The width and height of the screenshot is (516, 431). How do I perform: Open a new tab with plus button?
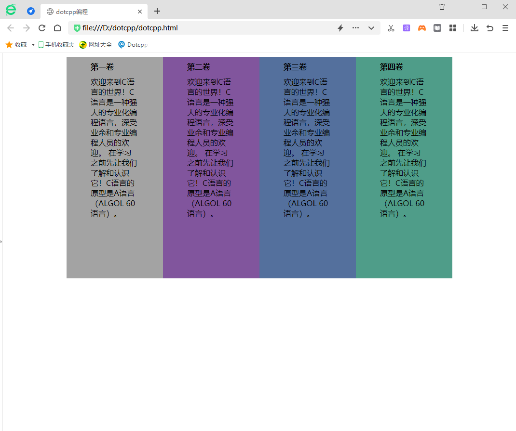pos(157,11)
